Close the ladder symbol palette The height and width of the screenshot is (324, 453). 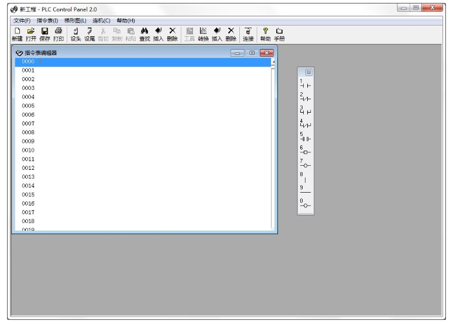[309, 73]
